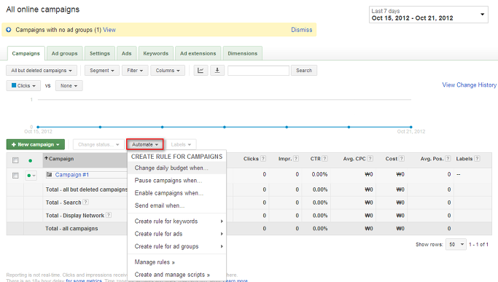Image resolution: width=498 pixels, height=282 pixels.
Task: Open help icon next to Cost column
Action: (x=402, y=158)
